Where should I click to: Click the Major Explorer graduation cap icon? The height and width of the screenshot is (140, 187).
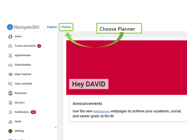tap(10, 74)
